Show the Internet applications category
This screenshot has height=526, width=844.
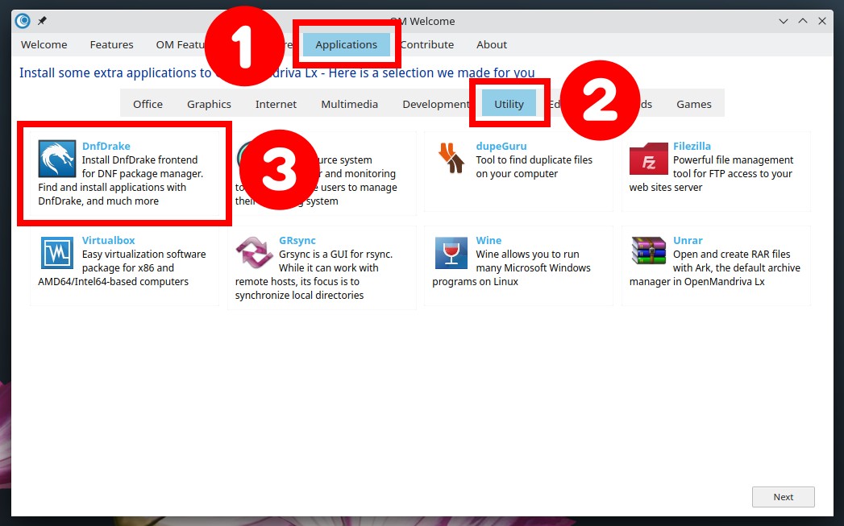click(x=276, y=104)
